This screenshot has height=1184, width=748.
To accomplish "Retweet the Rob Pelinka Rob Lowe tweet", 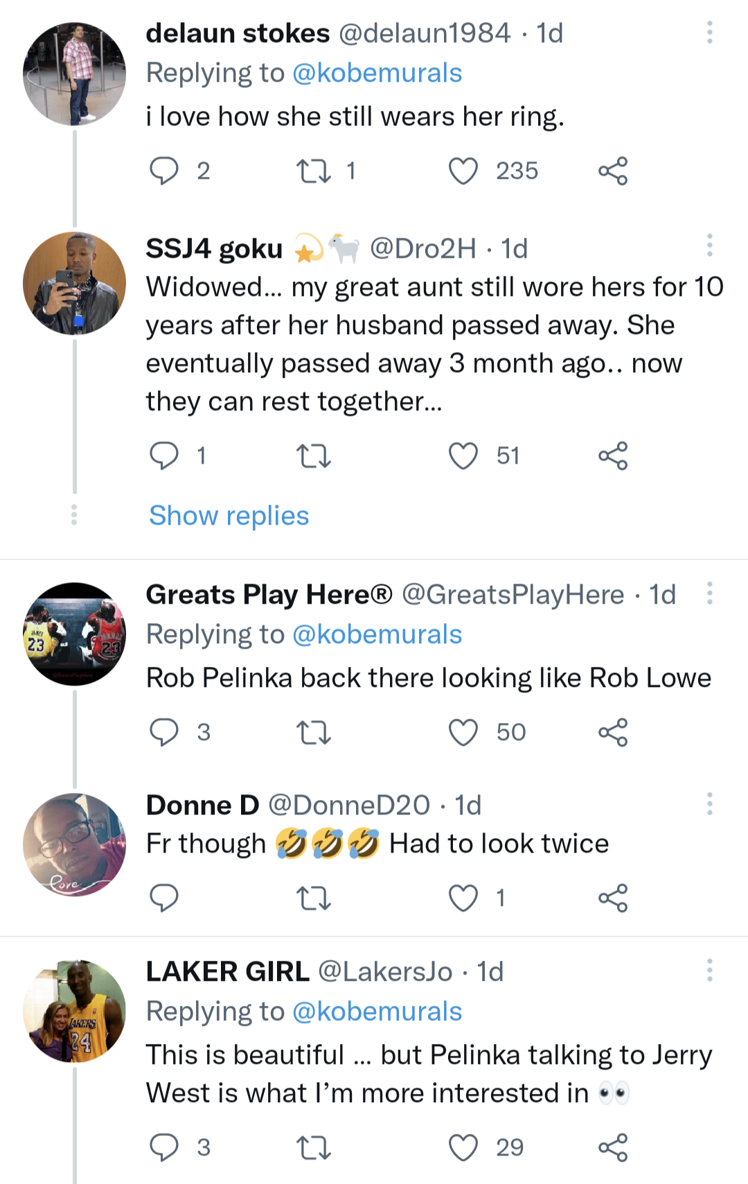I will point(313,733).
